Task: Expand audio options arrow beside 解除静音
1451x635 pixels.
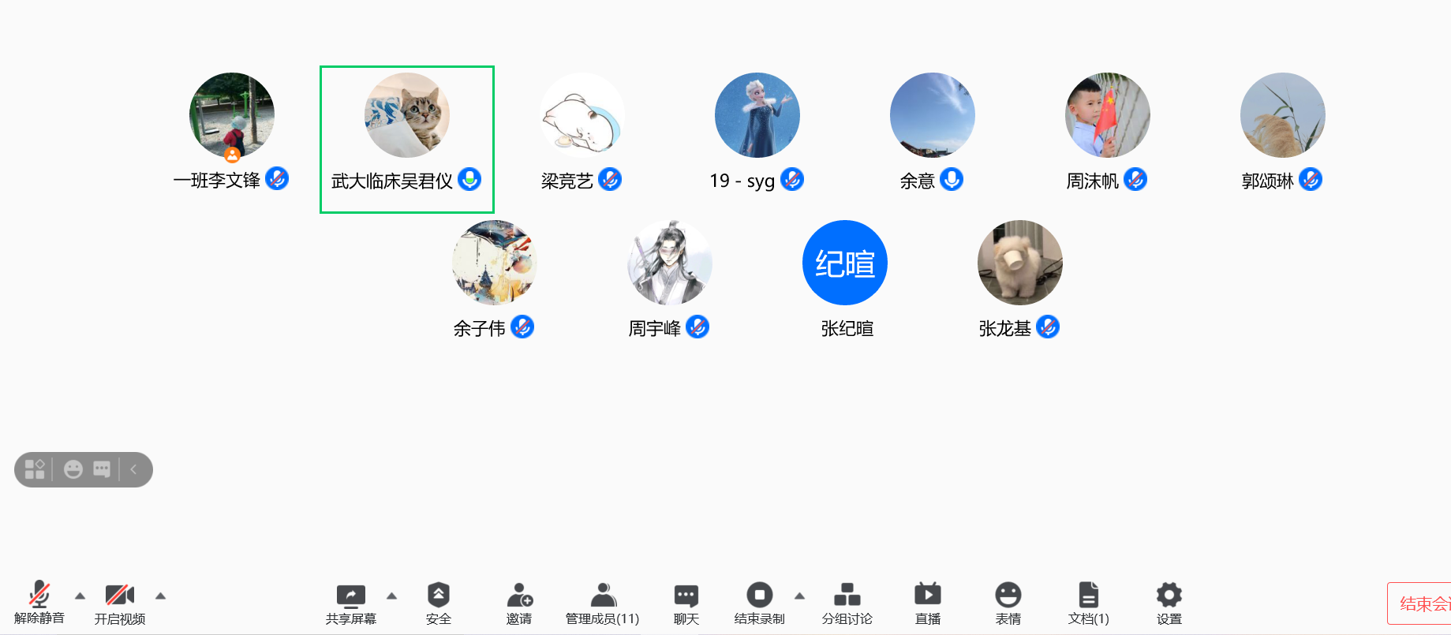Action: (80, 596)
